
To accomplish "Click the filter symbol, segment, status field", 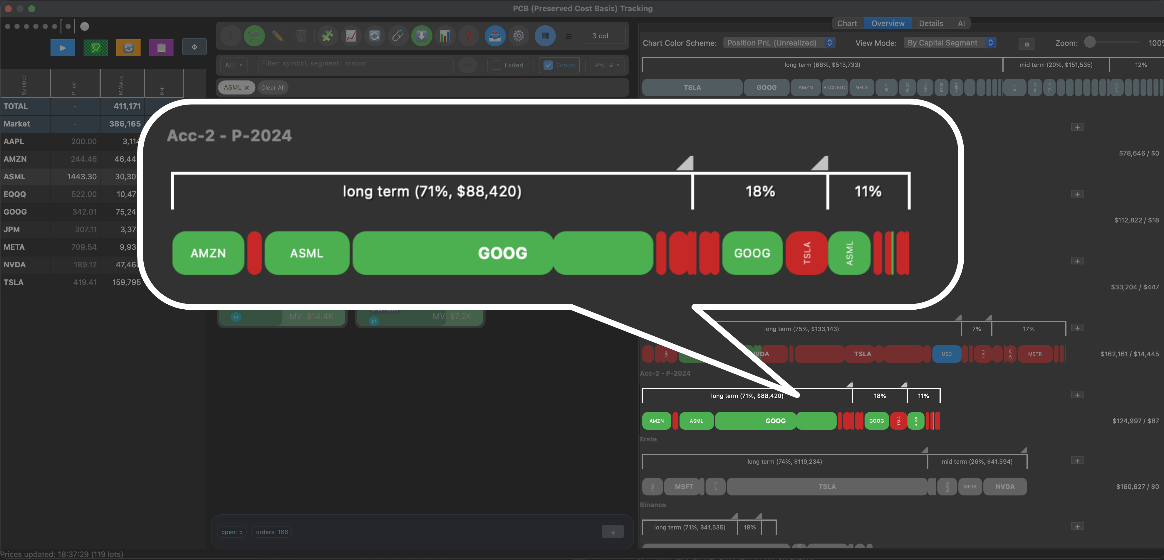I will click(x=355, y=65).
